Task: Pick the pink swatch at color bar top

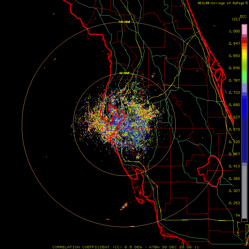Action: [244, 30]
